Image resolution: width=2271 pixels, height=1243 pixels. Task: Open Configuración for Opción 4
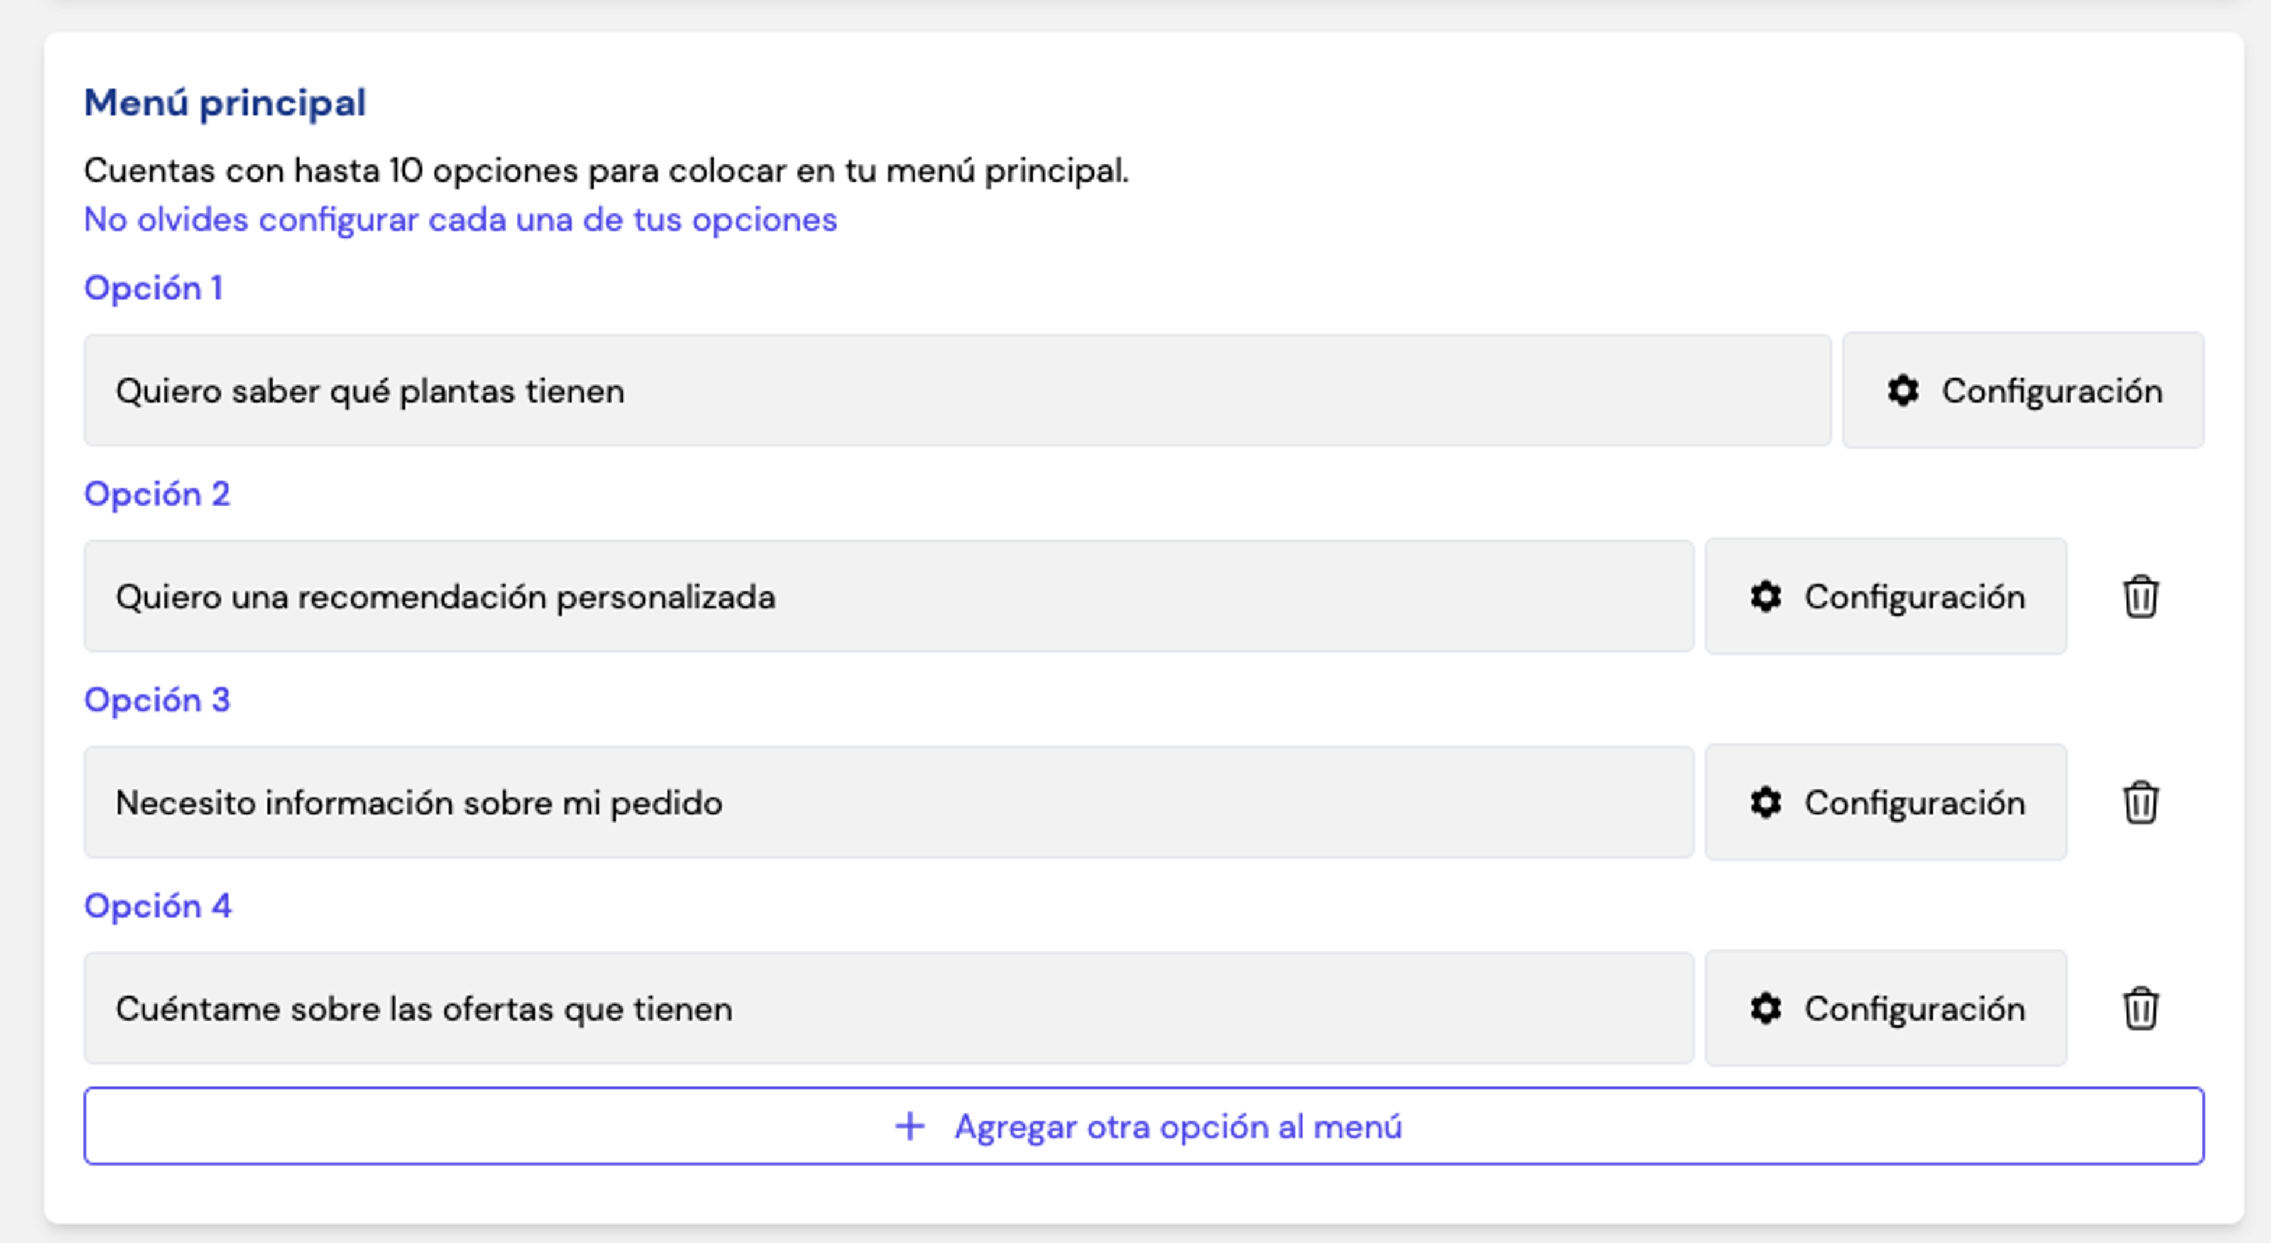click(x=1886, y=1008)
